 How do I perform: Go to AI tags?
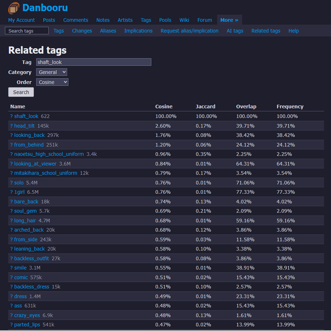coord(235,31)
